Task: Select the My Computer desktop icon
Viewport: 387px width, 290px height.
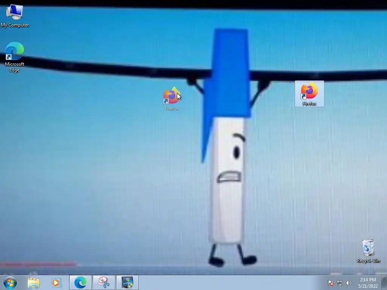Action: click(15, 15)
